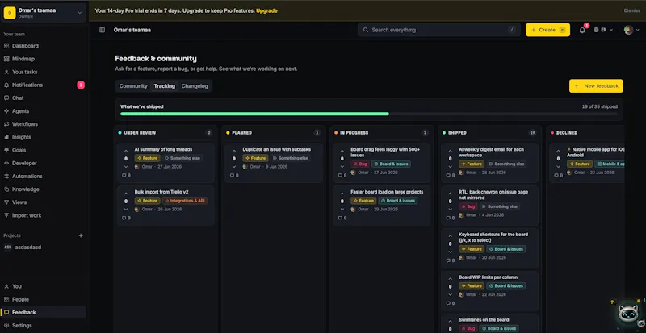Image resolution: width=646 pixels, height=333 pixels.
Task: Open Board drag feels laggy card
Action: tap(381, 163)
